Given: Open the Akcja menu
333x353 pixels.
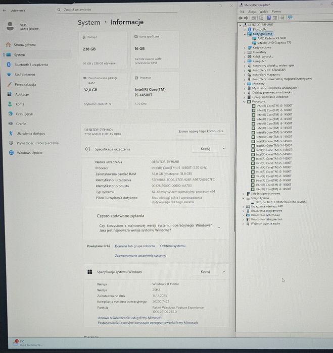Looking at the screenshot, I should coord(252,12).
